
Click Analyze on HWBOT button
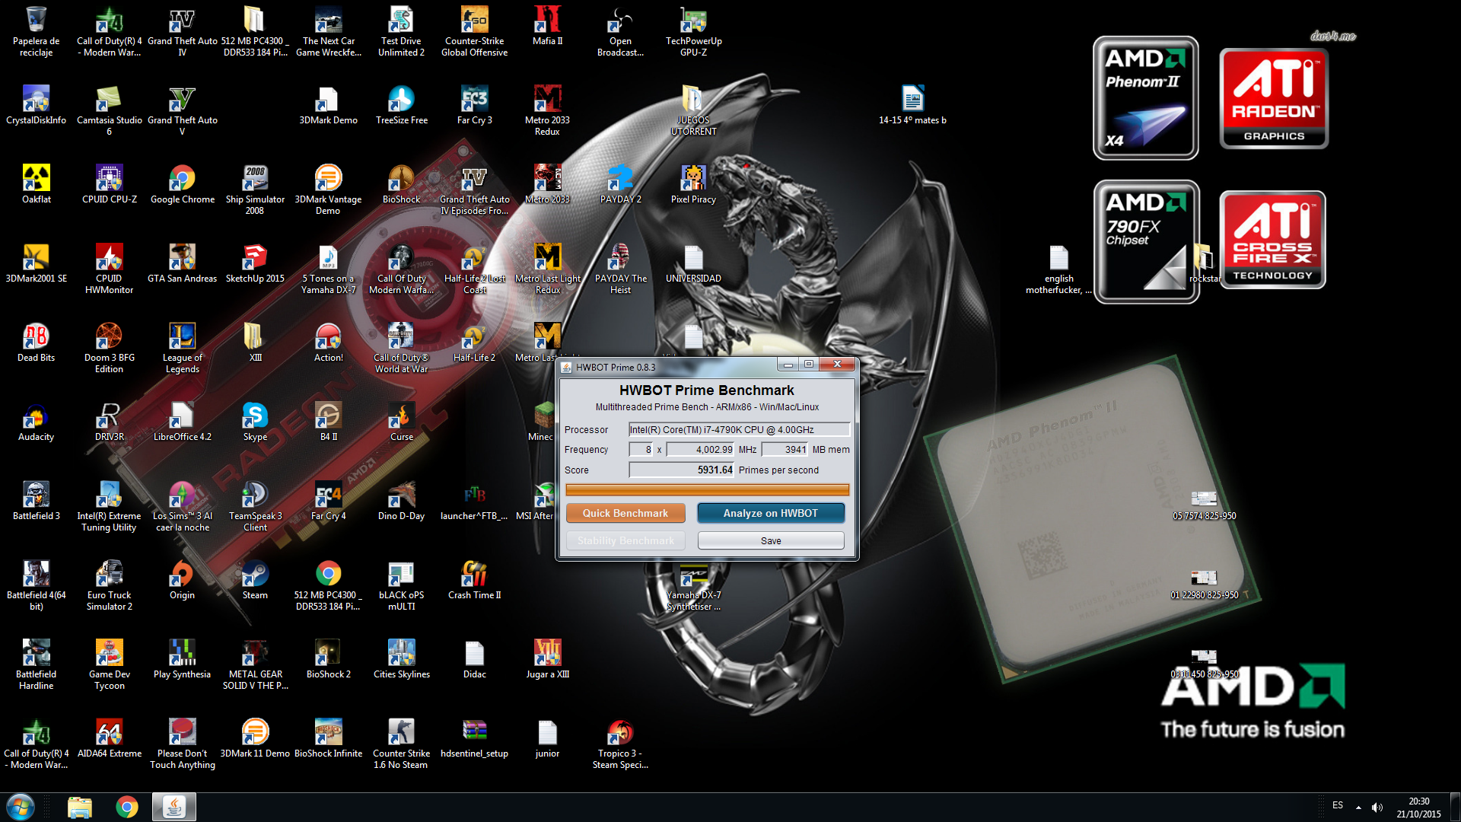point(771,513)
